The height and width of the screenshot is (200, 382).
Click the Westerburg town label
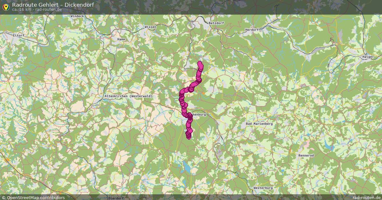263,188
